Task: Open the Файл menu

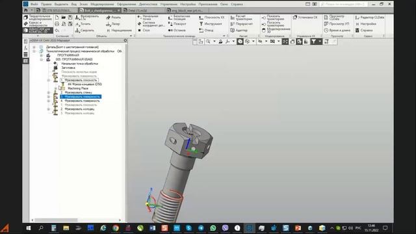Action: (34, 4)
